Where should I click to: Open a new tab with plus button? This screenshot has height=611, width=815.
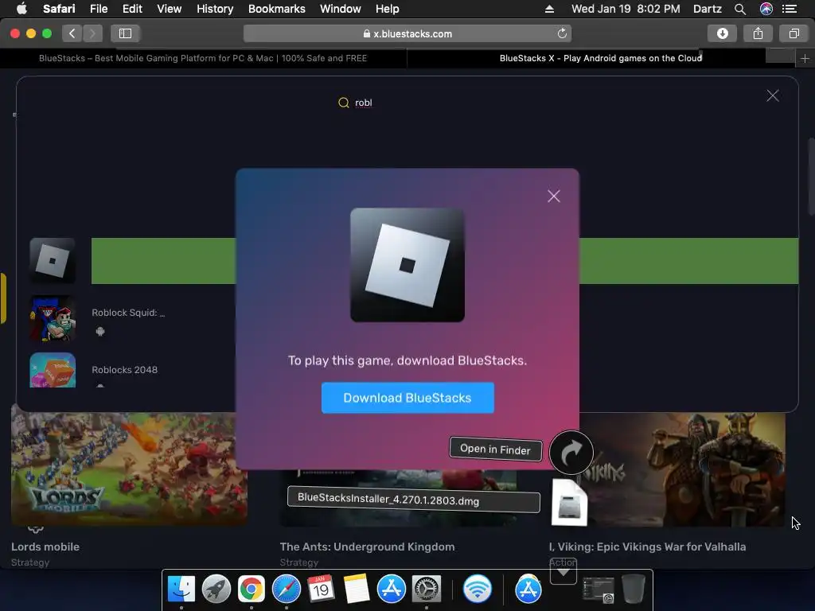tap(805, 59)
